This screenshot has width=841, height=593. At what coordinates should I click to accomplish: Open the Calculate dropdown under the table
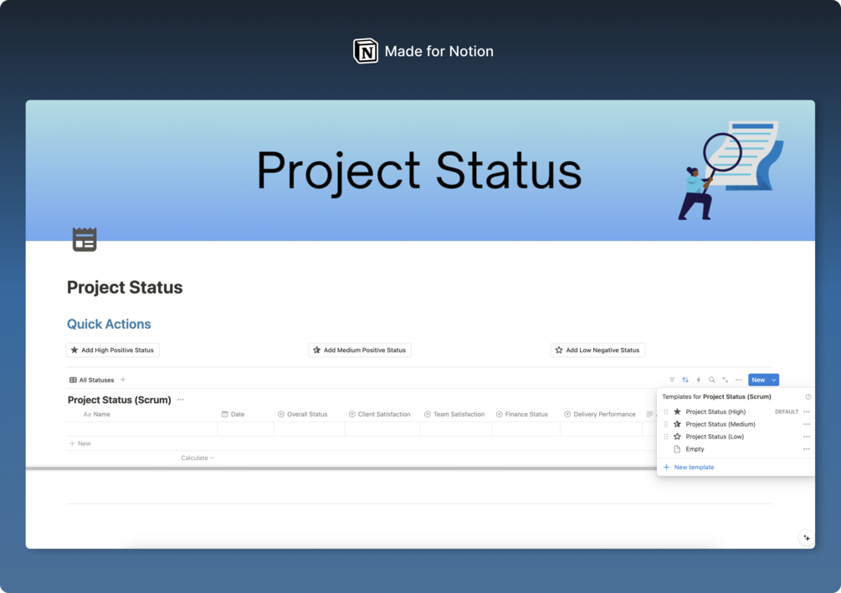click(197, 458)
